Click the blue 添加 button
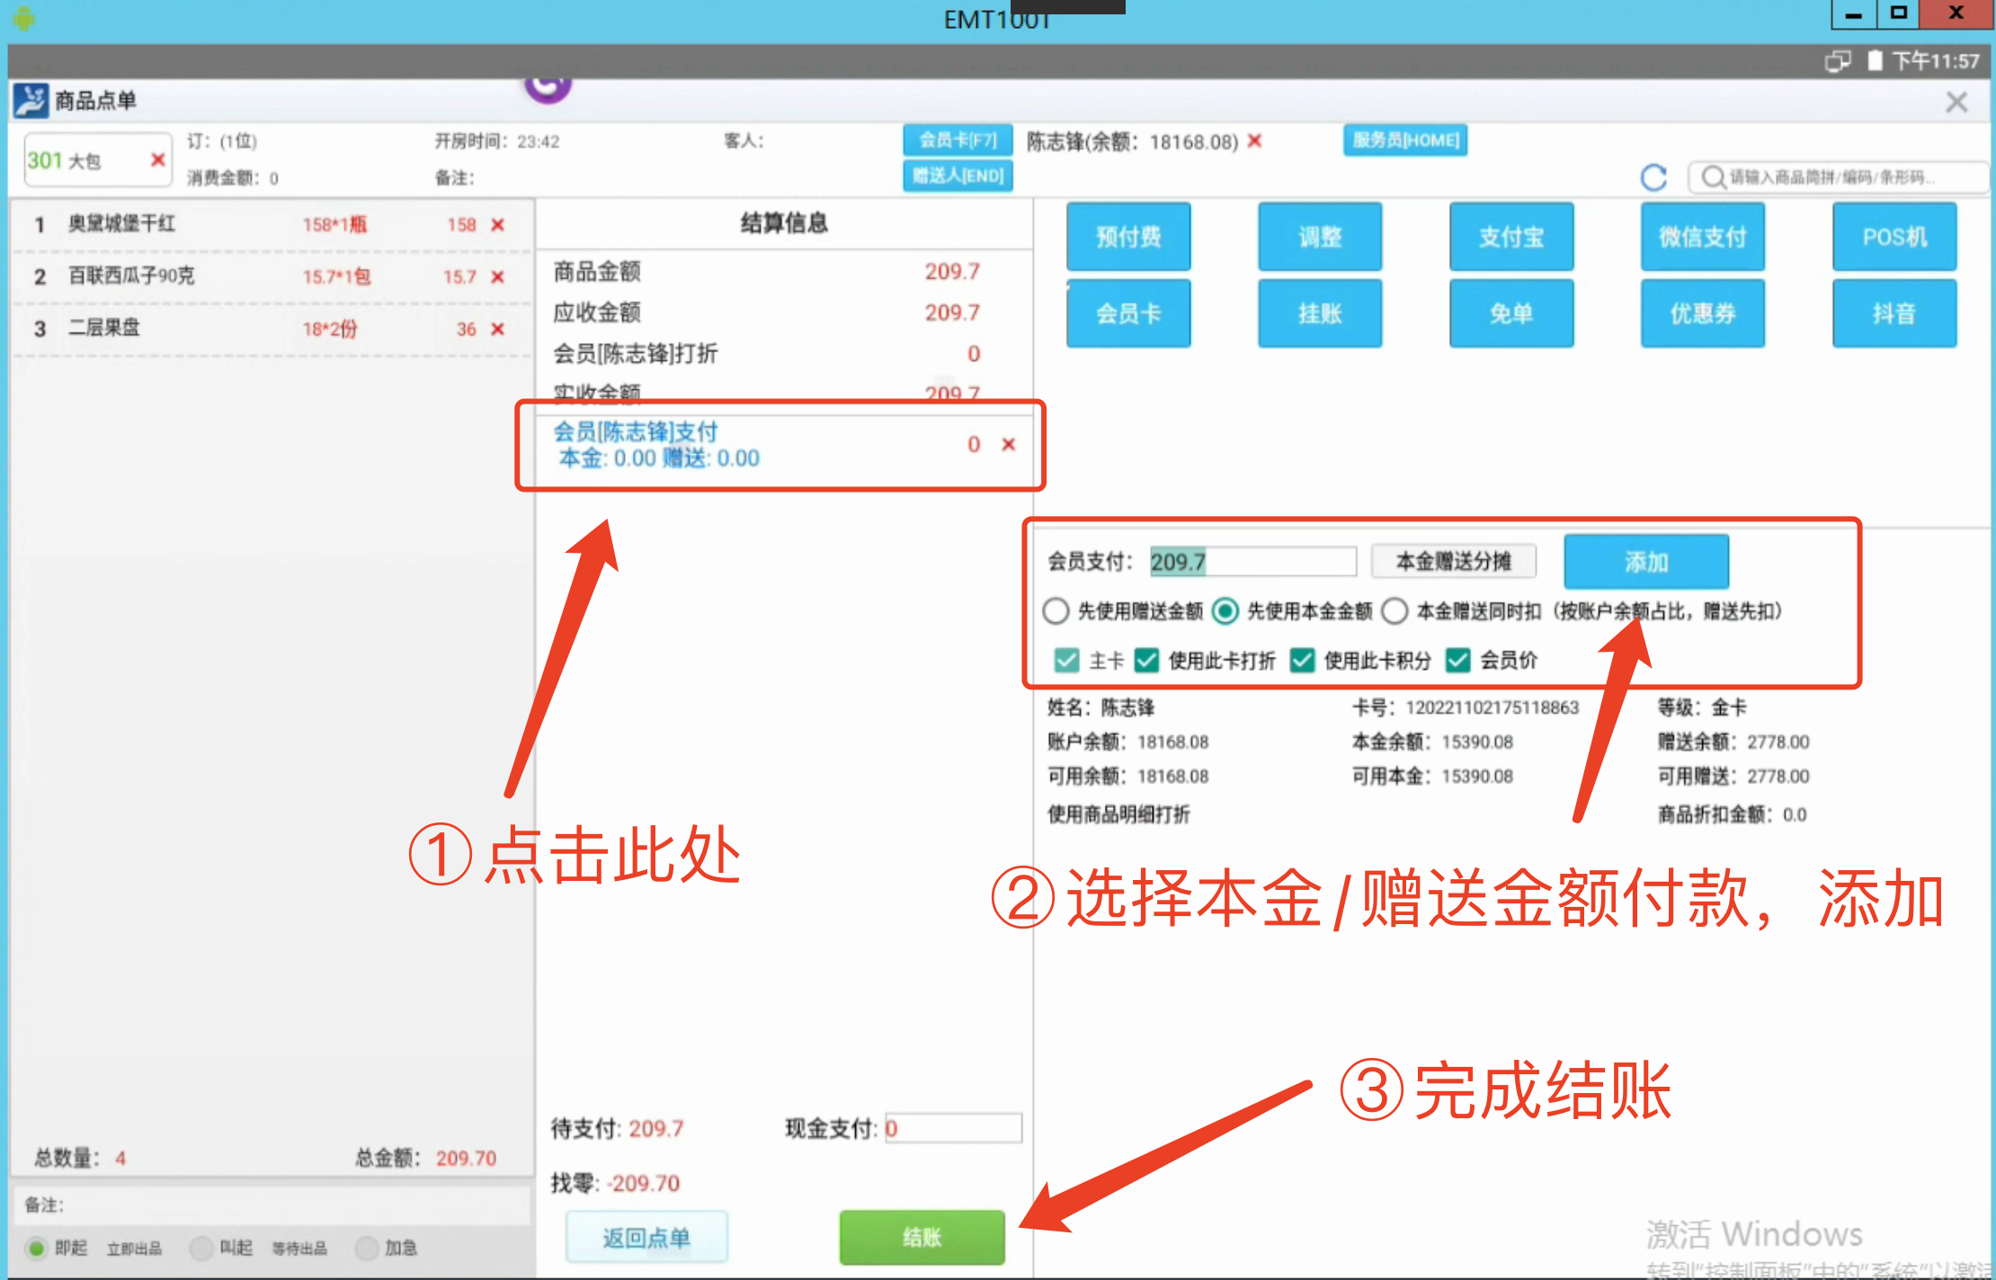The width and height of the screenshot is (1996, 1280). tap(1646, 562)
